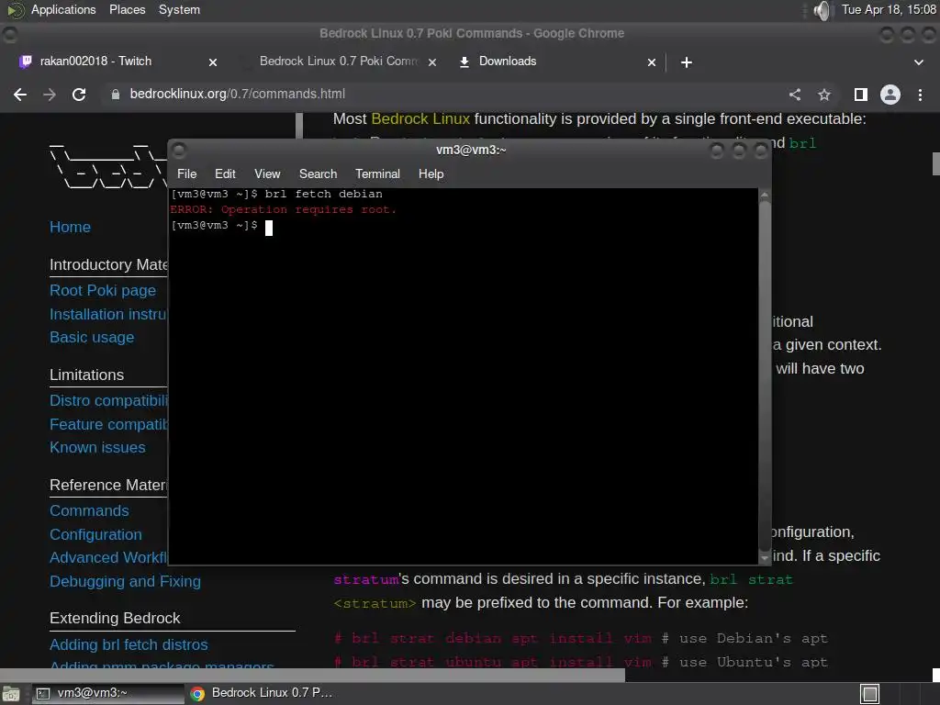Viewport: 940px width, 705px height.
Task: Open a new Chrome tab
Action: pyautogui.click(x=687, y=62)
